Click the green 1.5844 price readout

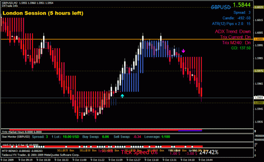tap(242, 5)
